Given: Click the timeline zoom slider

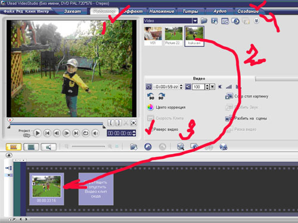Looking at the screenshot, I should [88, 146].
